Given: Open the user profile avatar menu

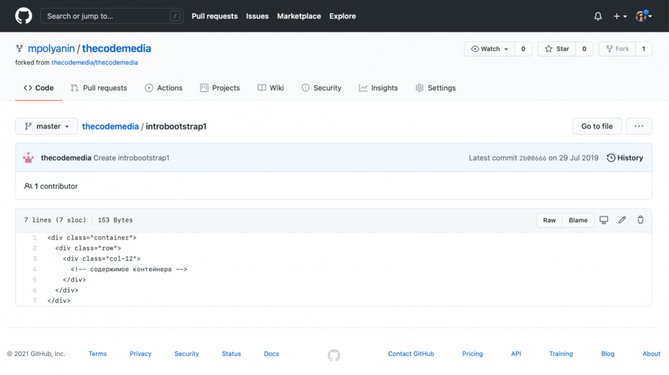Looking at the screenshot, I should click(x=643, y=16).
